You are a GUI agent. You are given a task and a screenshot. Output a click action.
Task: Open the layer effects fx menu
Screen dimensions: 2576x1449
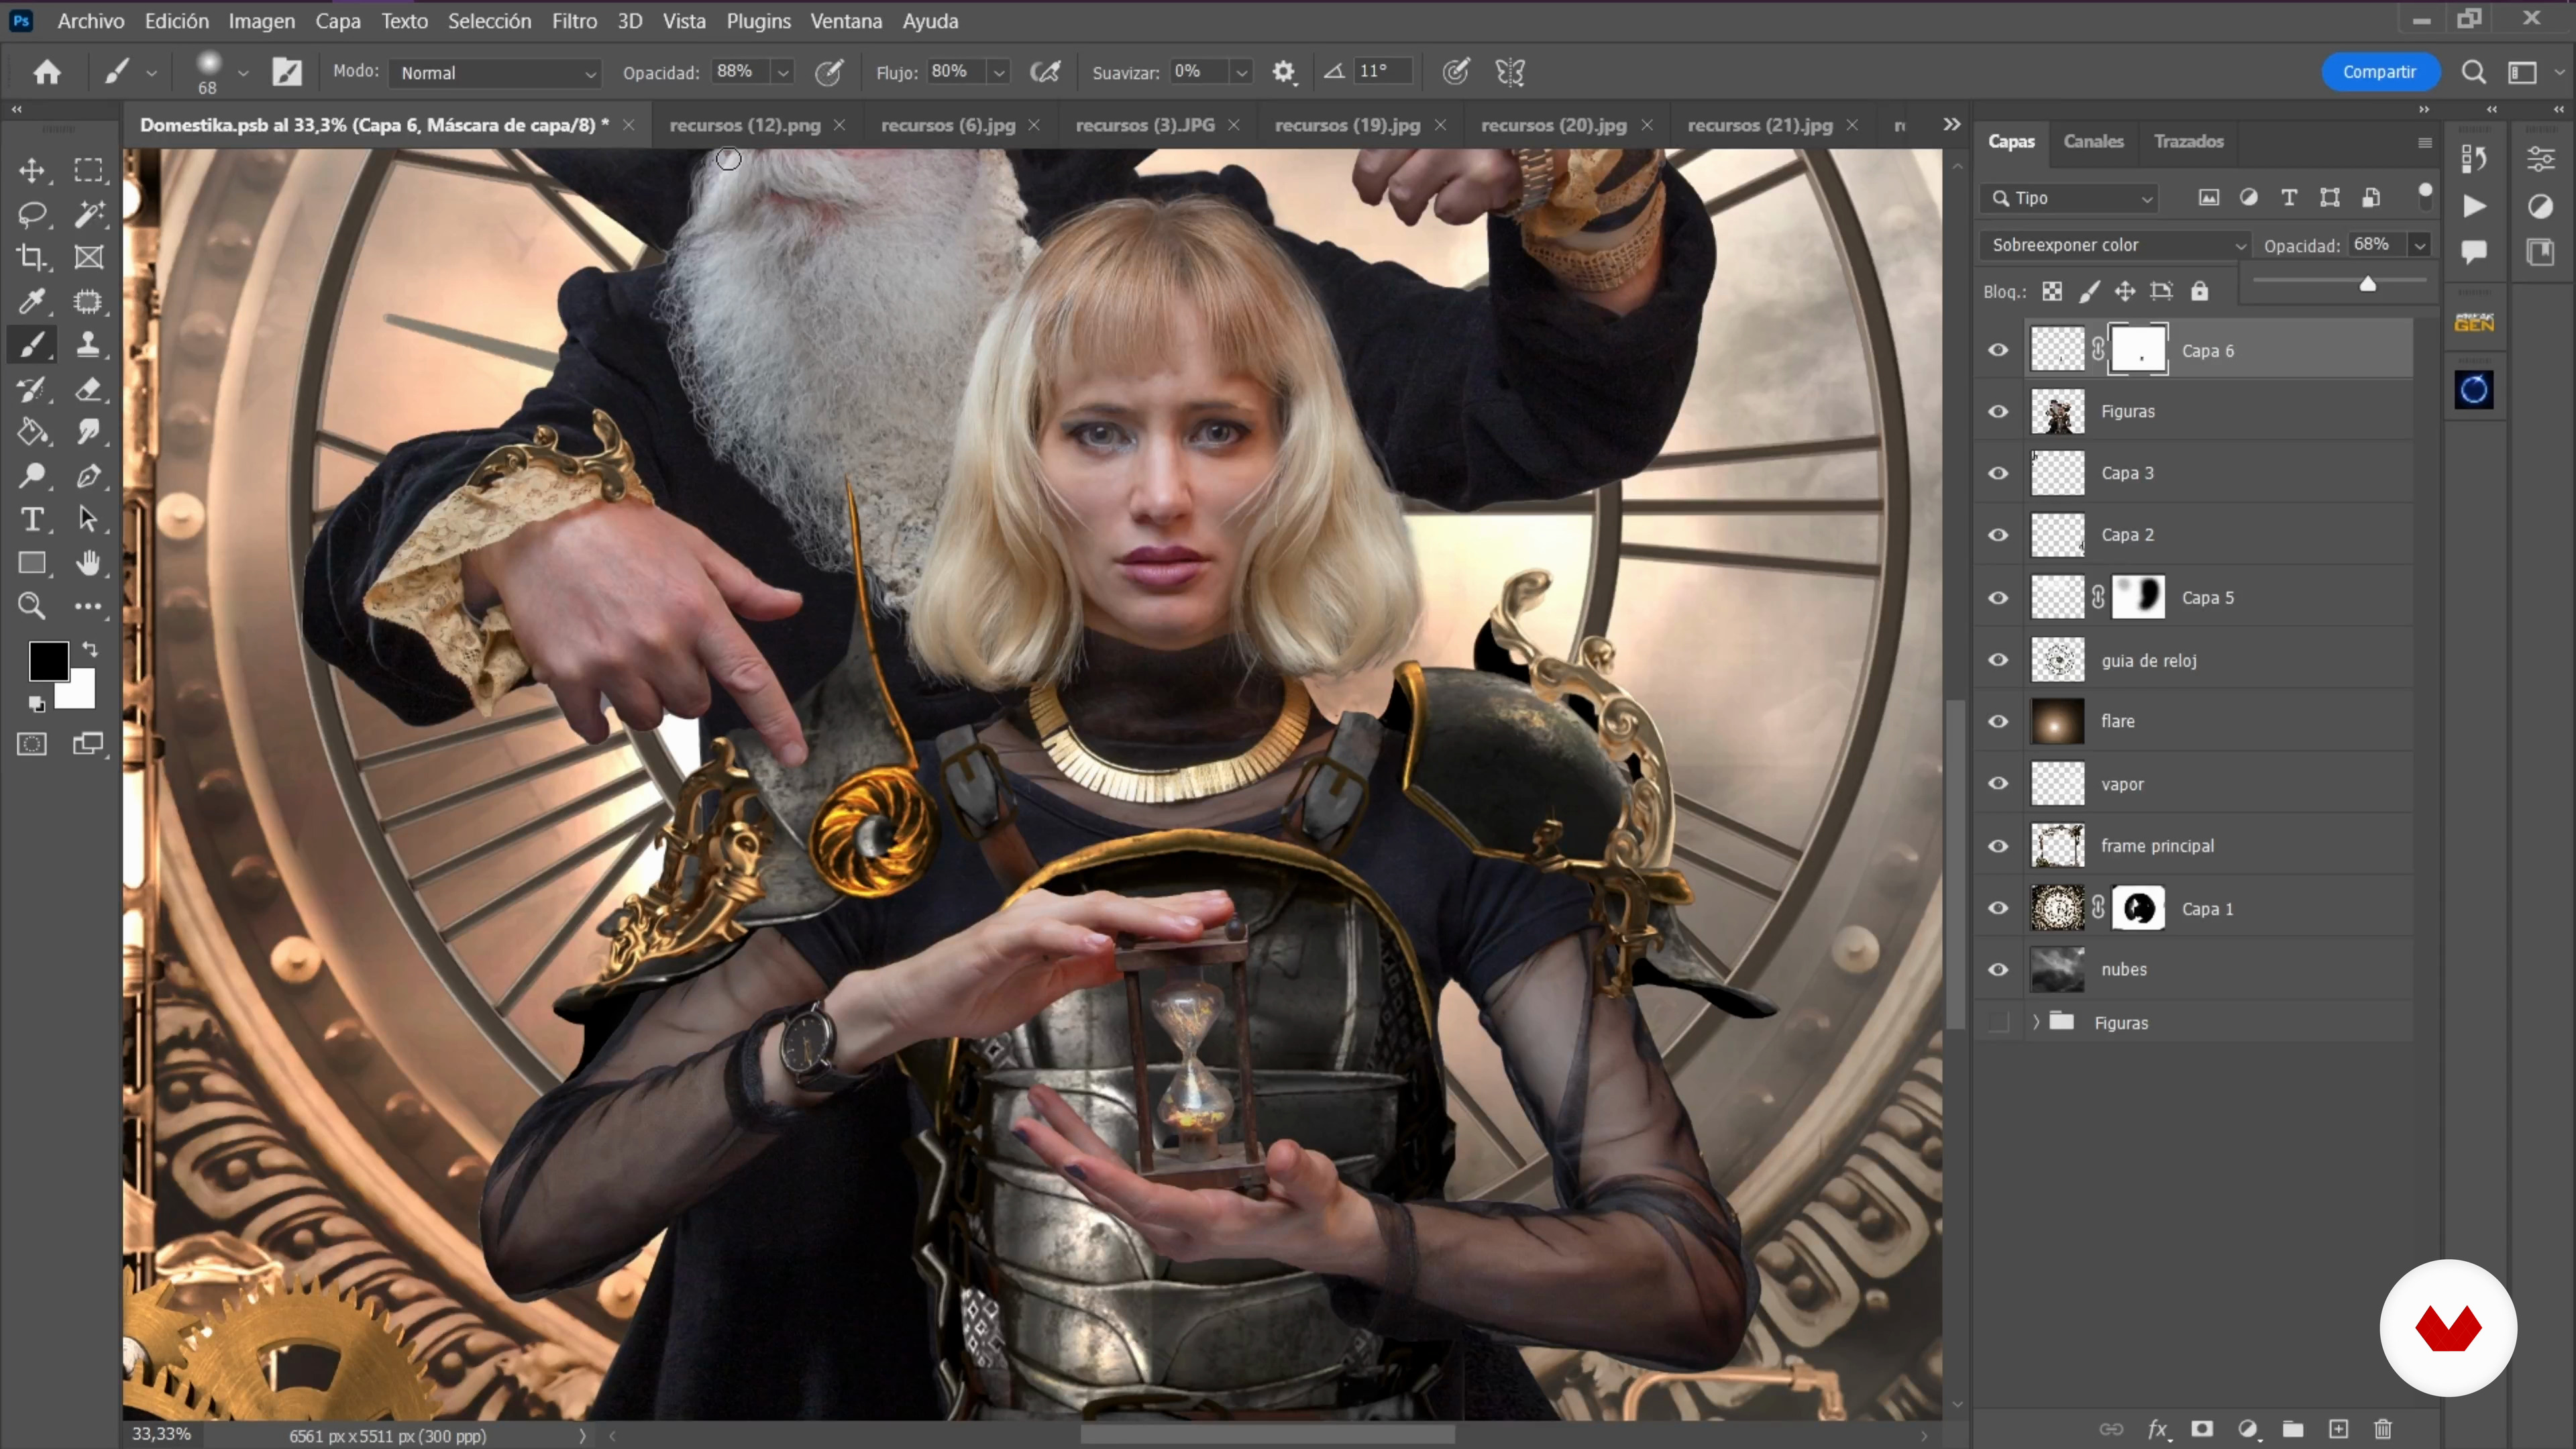(2158, 1429)
